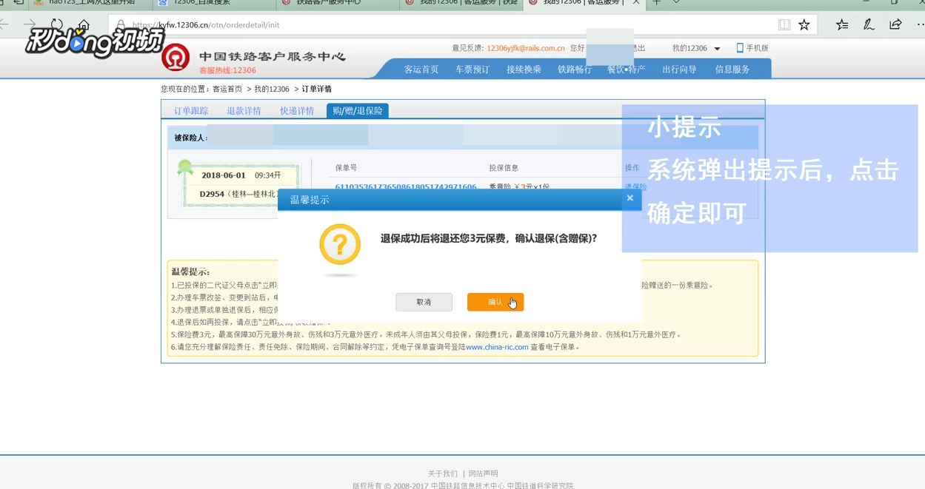Expand the 我的12306 dropdown arrow
This screenshot has height=489, width=925.
[717, 49]
